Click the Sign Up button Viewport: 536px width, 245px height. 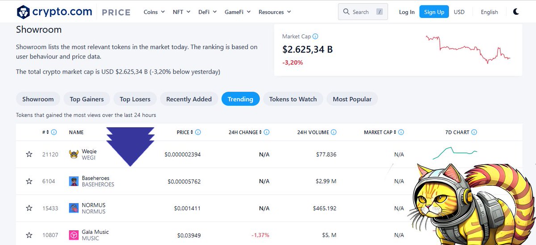pos(434,12)
